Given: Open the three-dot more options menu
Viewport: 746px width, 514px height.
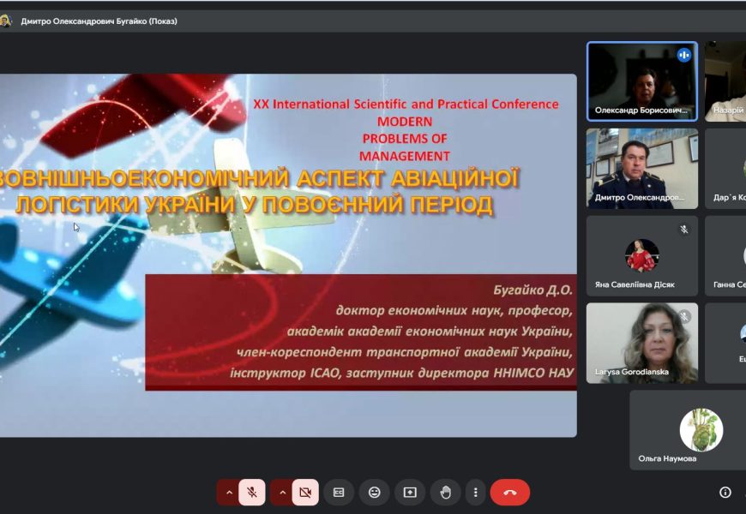Looking at the screenshot, I should (476, 493).
